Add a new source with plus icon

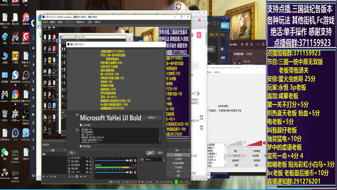tap(69, 176)
